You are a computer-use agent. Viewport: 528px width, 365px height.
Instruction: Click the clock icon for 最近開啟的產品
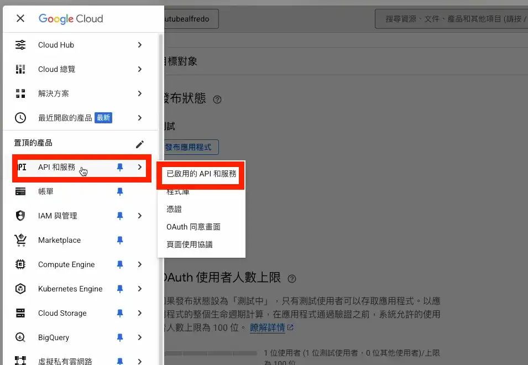(20, 118)
